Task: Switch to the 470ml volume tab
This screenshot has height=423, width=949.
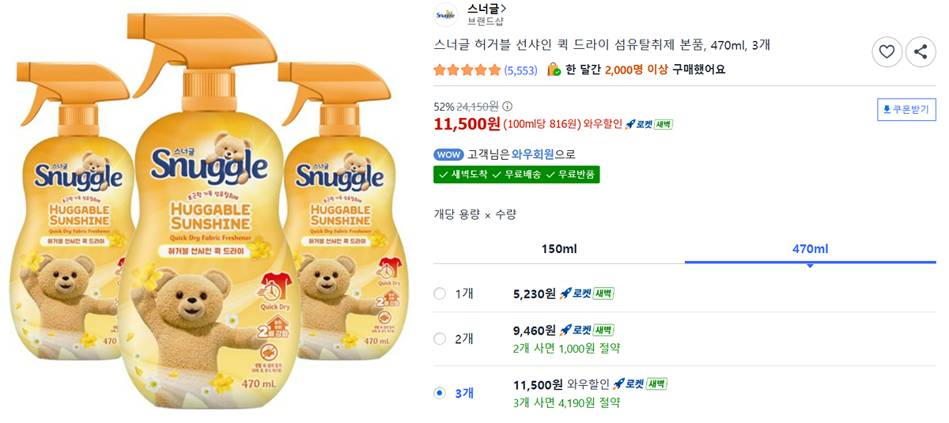Action: pos(810,249)
